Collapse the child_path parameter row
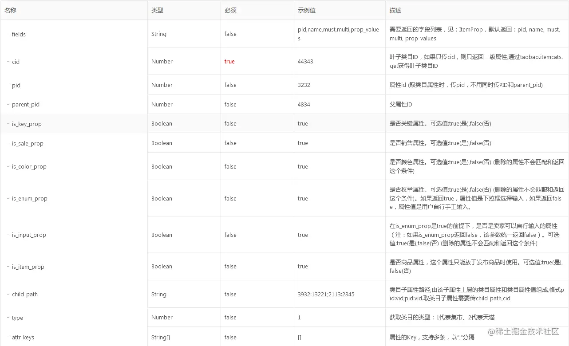 coord(8,294)
